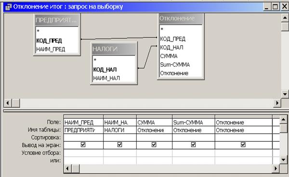289x177 pixels.
Task: Click Условие отбора cell under Отклонение column
Action: [x=244, y=153]
